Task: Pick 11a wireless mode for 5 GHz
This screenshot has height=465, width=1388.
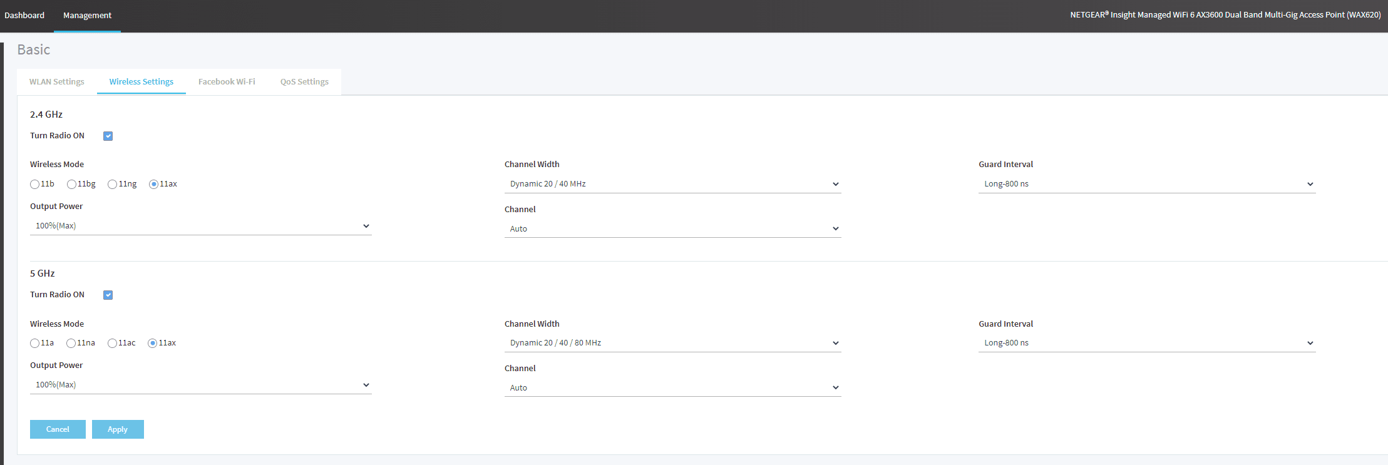Action: pos(35,343)
